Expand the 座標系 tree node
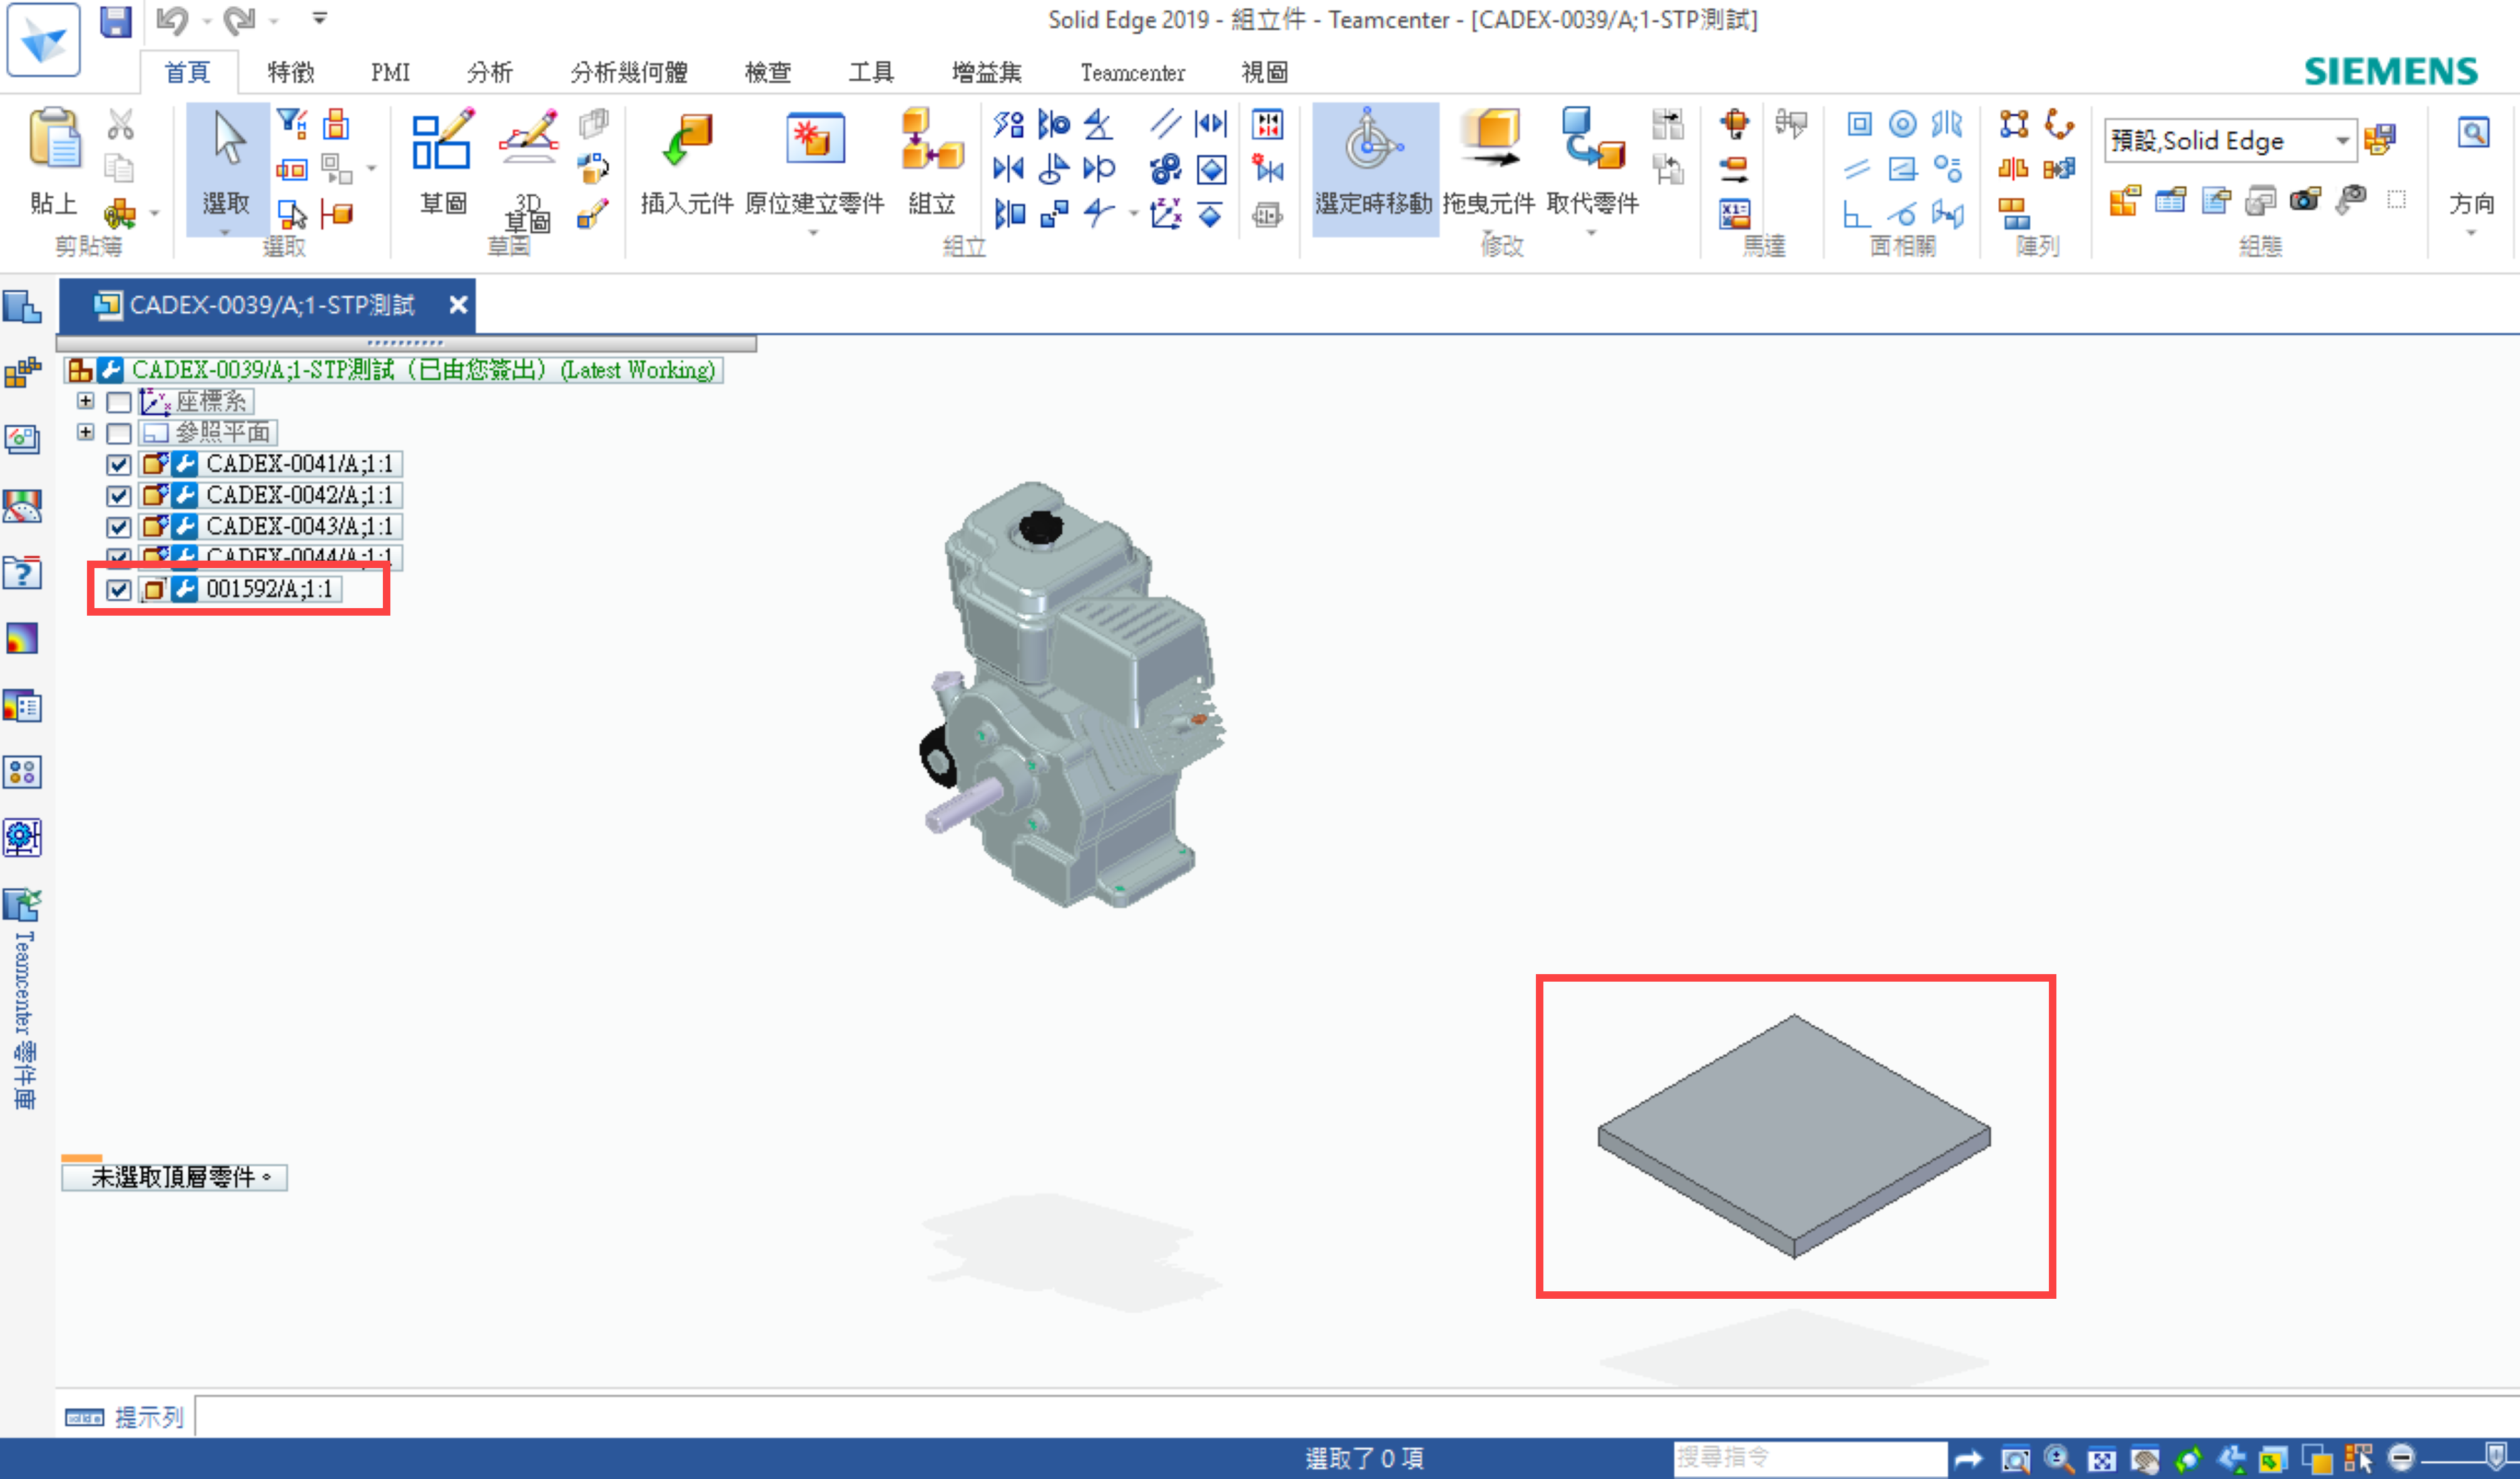Viewport: 2520px width, 1479px height. tap(86, 401)
